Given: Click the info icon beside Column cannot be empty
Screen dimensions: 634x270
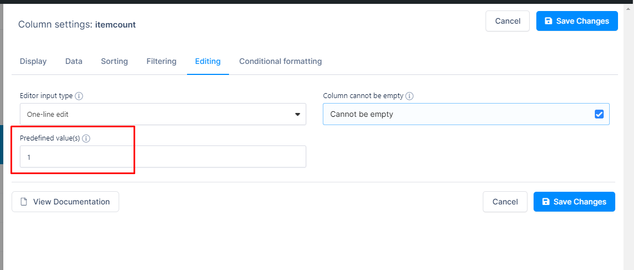Looking at the screenshot, I should pyautogui.click(x=409, y=96).
